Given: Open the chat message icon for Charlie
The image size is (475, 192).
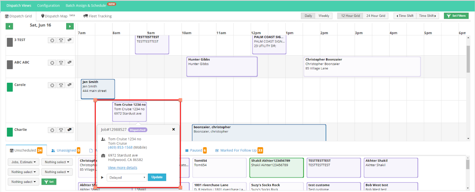Looking at the screenshot, I should 69,130.
